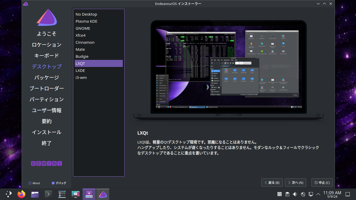Open the firewall tray icon
The height and width of the screenshot is (200, 356).
[279, 194]
